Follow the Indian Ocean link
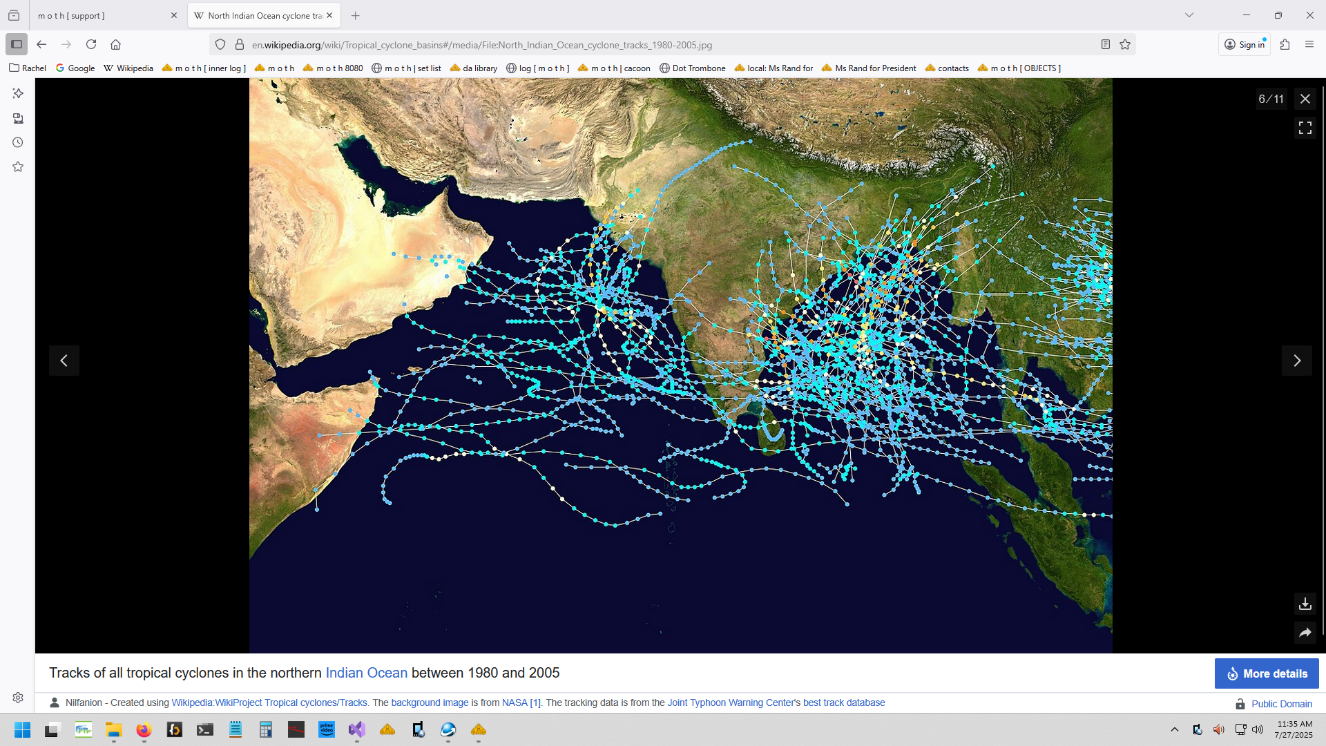 click(366, 673)
